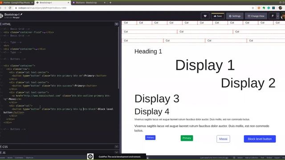Open the Chrome profile avatar
Viewport: 285px width, 160px height.
click(x=280, y=8)
